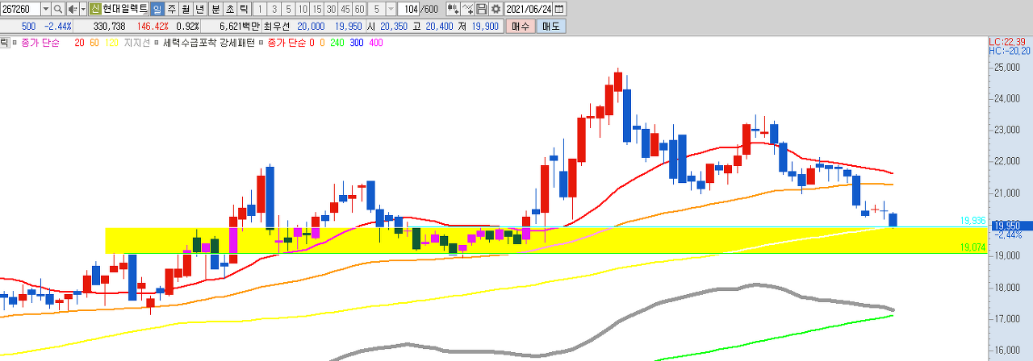
Task: Click the volume value 330,738
Action: [109, 27]
